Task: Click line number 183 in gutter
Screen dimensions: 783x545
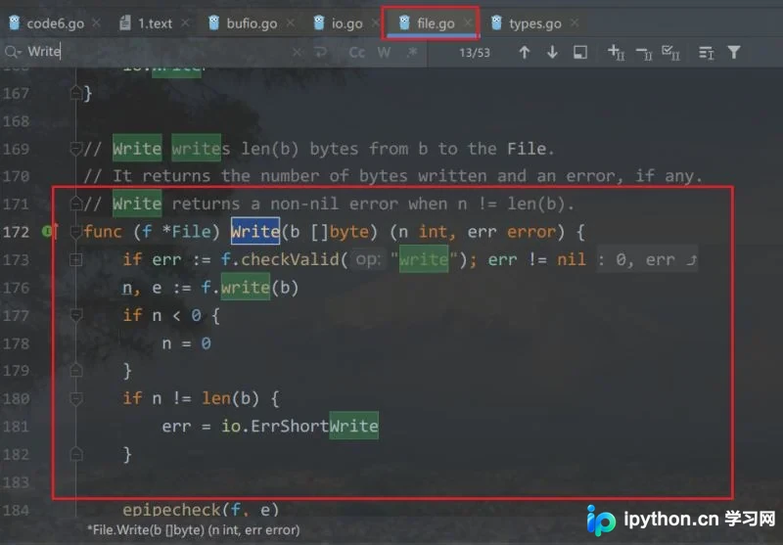Action: coord(17,482)
